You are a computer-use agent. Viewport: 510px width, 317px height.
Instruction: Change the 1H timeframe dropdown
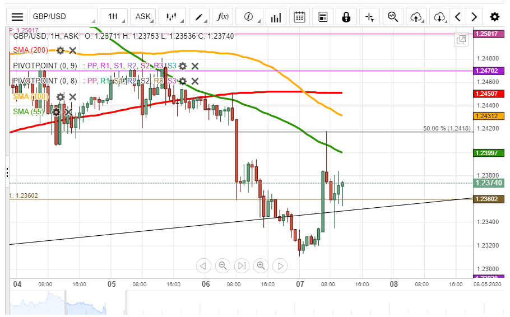pyautogui.click(x=114, y=17)
